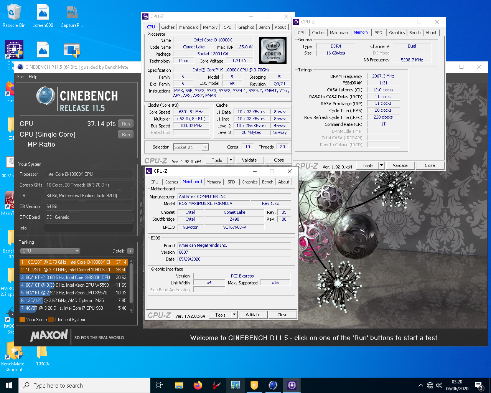The height and width of the screenshot is (393, 491).
Task: Switch to CPU-Z via purple taskbar icon
Action: tap(292, 385)
